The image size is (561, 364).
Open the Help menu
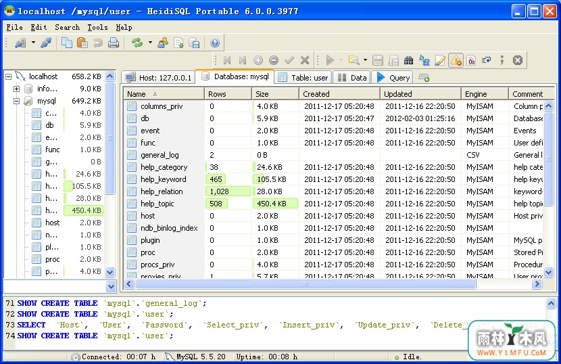[x=124, y=27]
